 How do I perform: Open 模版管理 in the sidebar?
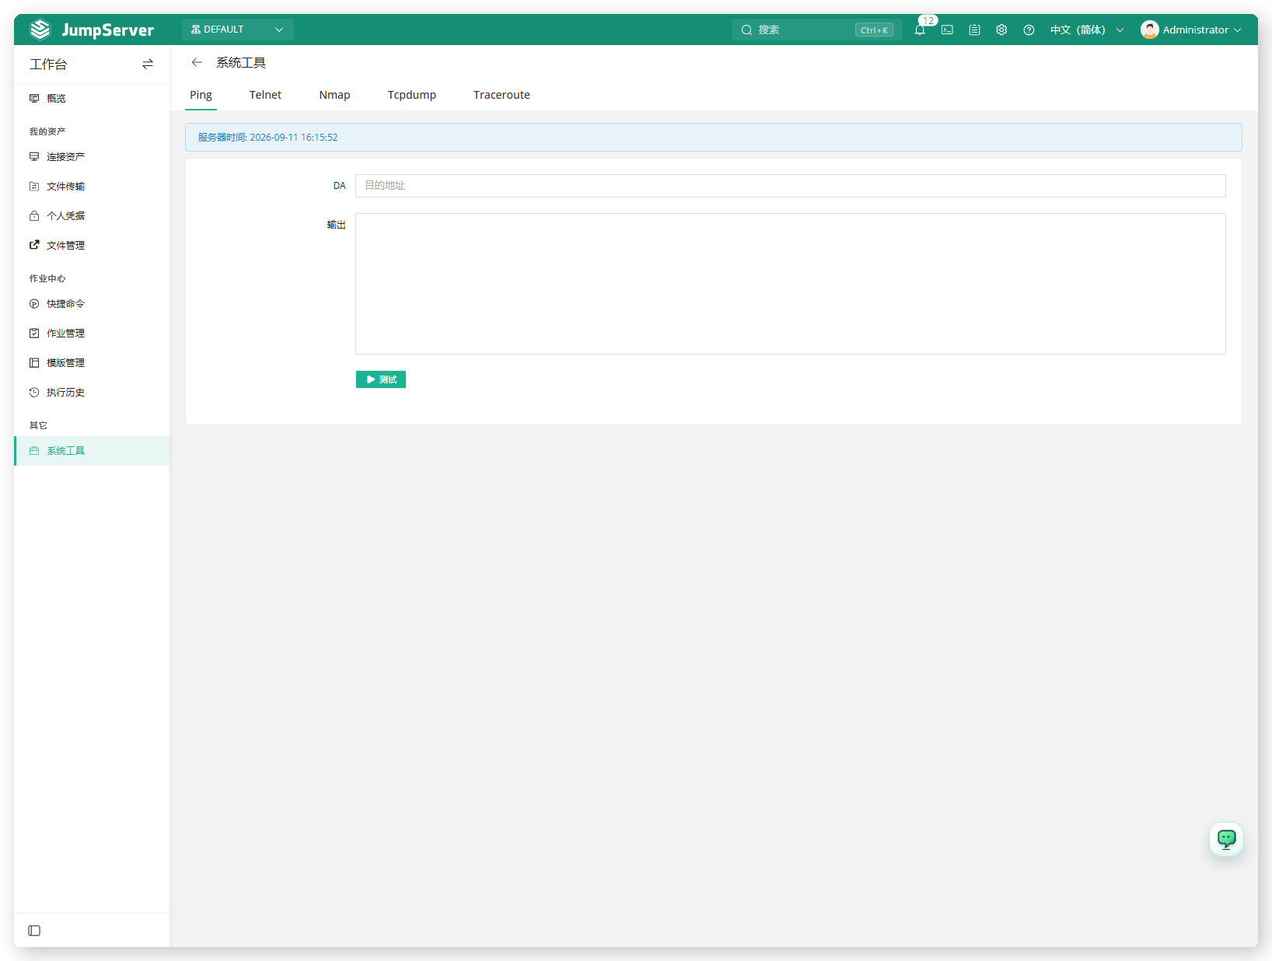pyautogui.click(x=92, y=363)
